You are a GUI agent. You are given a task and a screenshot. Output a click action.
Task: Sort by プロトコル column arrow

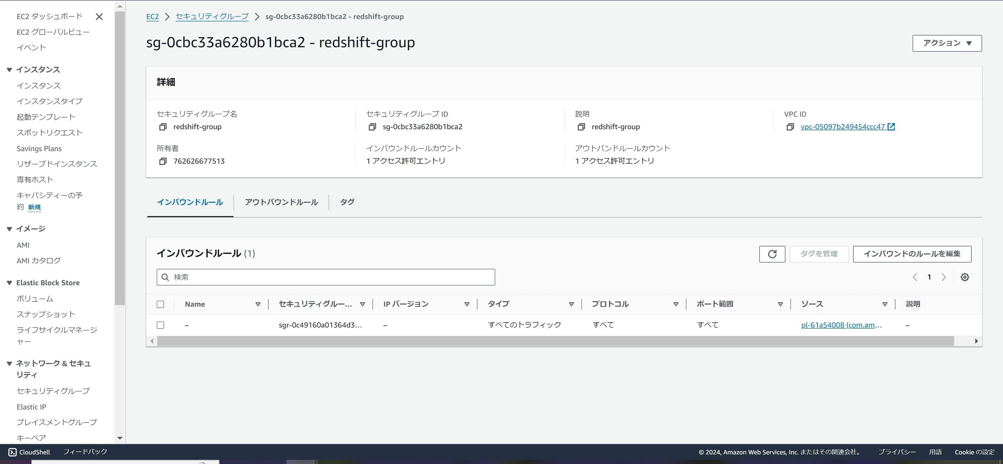[x=675, y=304]
